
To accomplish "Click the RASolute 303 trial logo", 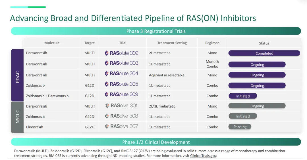I will tap(121, 63).
